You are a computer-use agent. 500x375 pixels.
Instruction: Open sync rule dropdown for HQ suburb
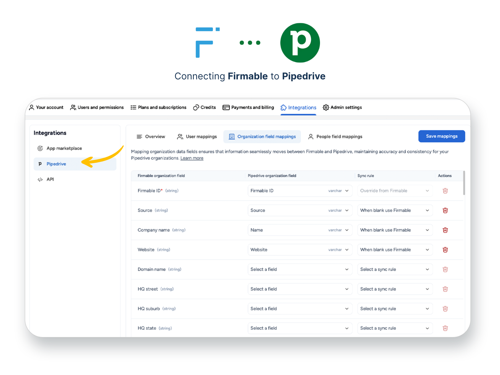tap(395, 309)
